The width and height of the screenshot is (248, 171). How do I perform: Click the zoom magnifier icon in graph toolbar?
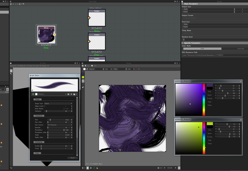pos(24,4)
